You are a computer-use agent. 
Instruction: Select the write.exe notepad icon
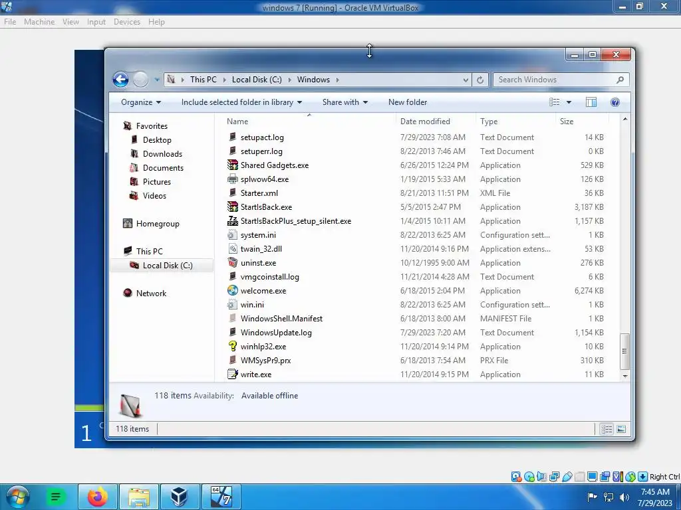click(x=233, y=375)
